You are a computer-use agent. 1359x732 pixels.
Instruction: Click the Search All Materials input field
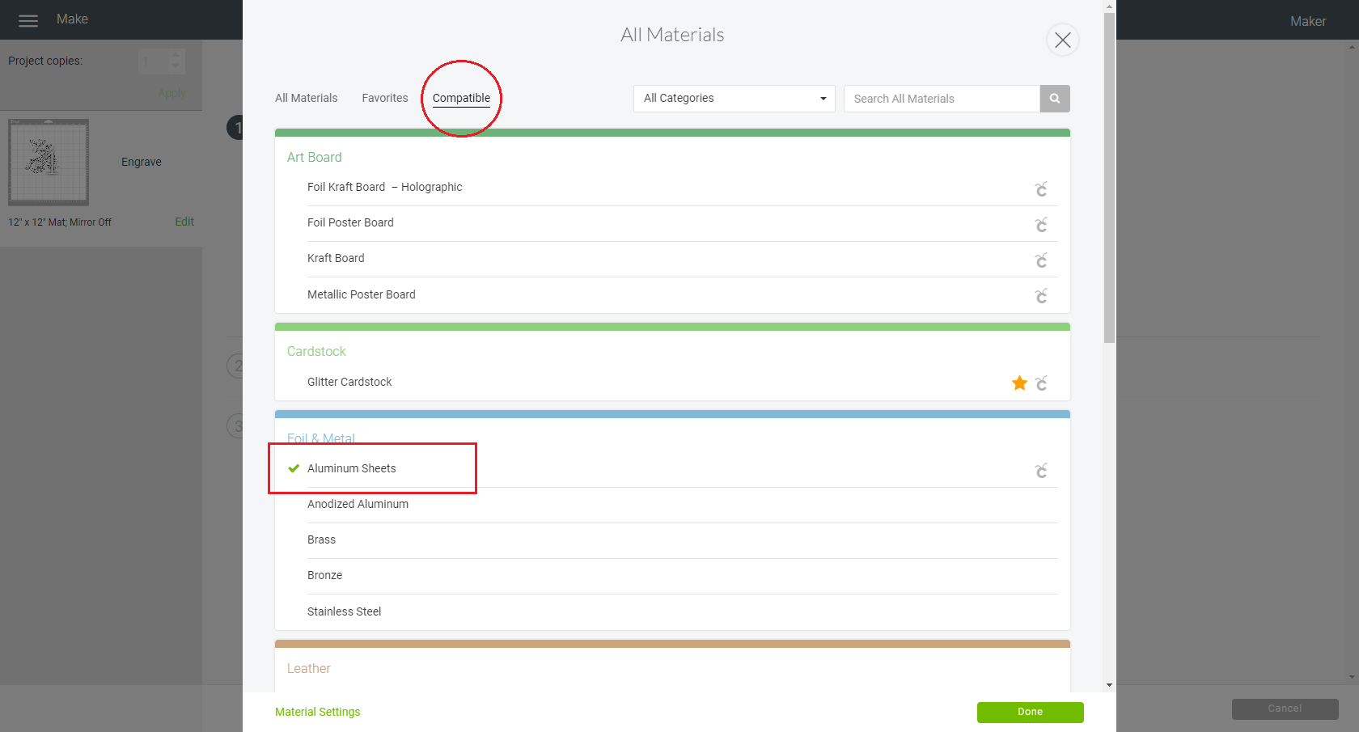[942, 99]
